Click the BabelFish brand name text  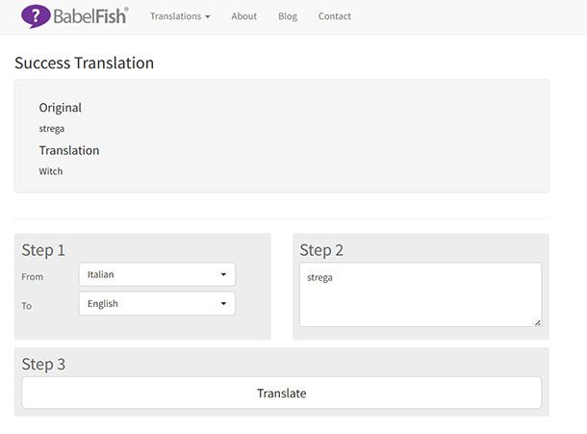90,15
